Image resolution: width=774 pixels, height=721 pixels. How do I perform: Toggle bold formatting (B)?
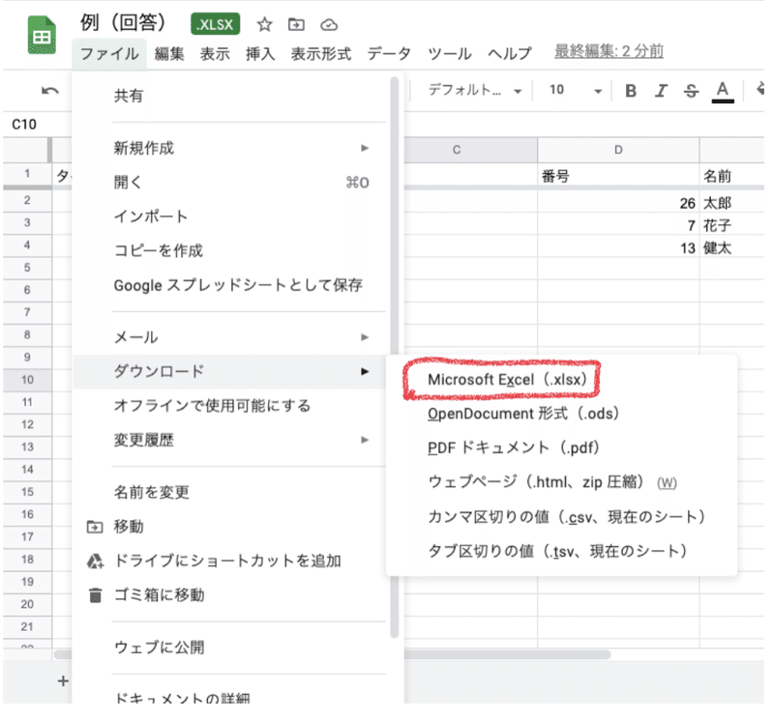[631, 91]
